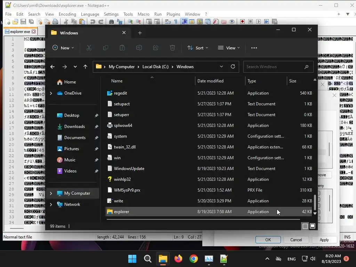Image resolution: width=356 pixels, height=267 pixels.
Task: Click Local Disk (C:) in breadcrumb
Action: click(155, 67)
